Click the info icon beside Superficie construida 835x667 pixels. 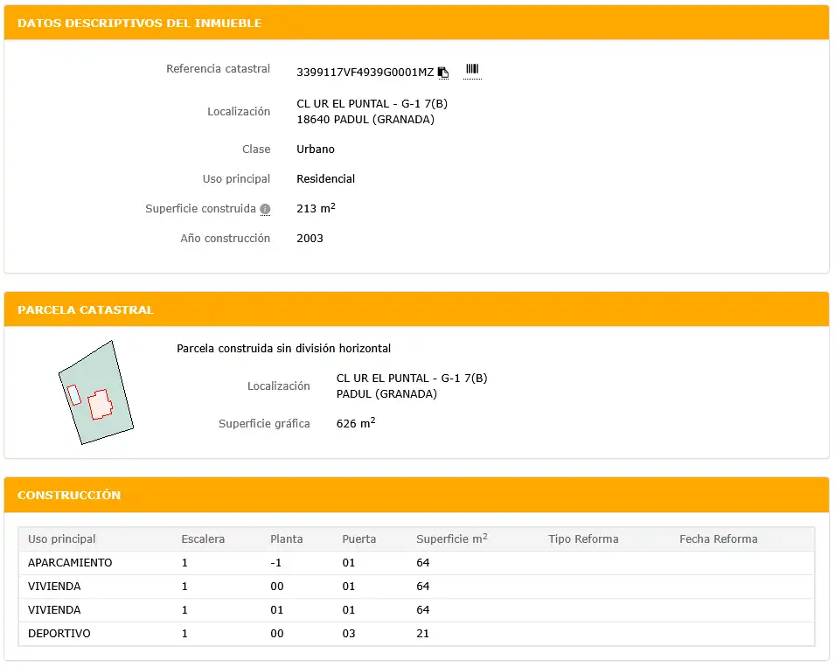(x=265, y=209)
